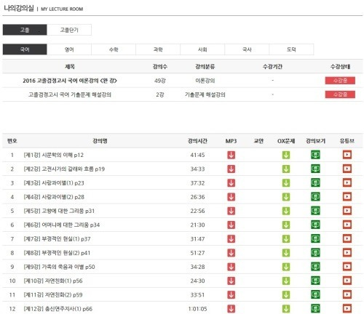Open YouTube for lecture 1 시문학의 이해
The image size is (364, 314).
click(x=347, y=155)
